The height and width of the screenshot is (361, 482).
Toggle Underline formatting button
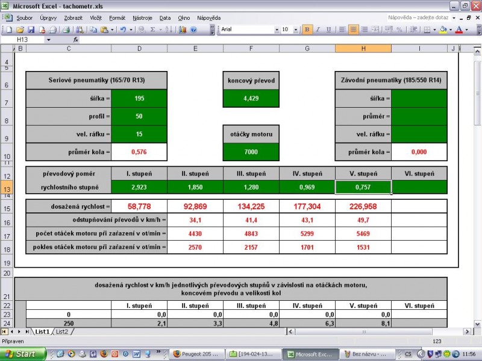click(x=328, y=29)
